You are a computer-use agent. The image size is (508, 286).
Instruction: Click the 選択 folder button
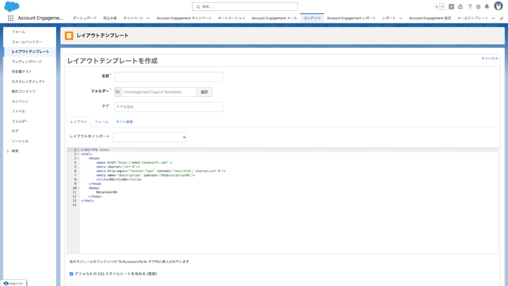[x=204, y=92]
